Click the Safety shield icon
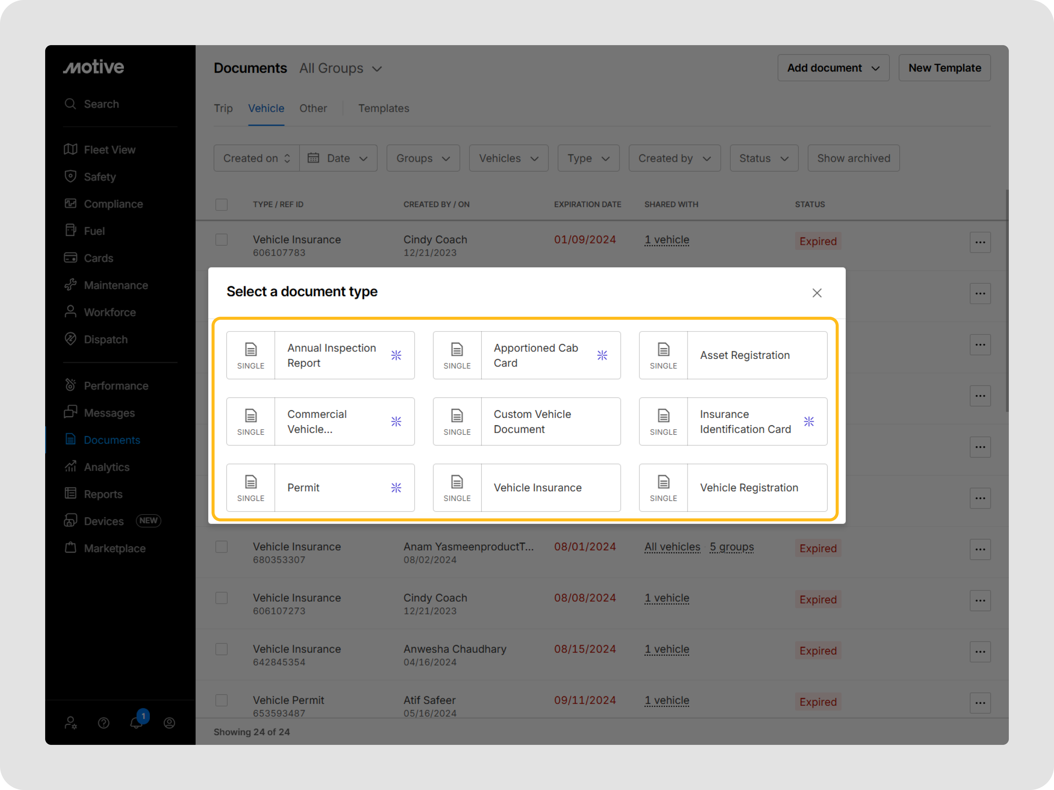Viewport: 1054px width, 790px height. (x=70, y=177)
